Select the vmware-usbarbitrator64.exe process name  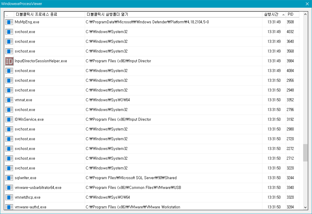point(38,187)
